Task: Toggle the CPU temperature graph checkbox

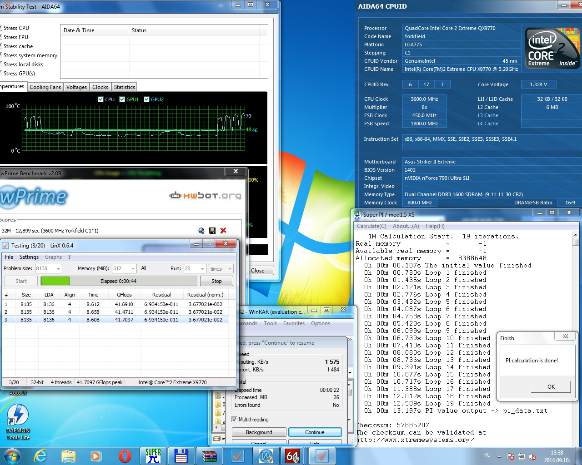Action: tap(101, 99)
